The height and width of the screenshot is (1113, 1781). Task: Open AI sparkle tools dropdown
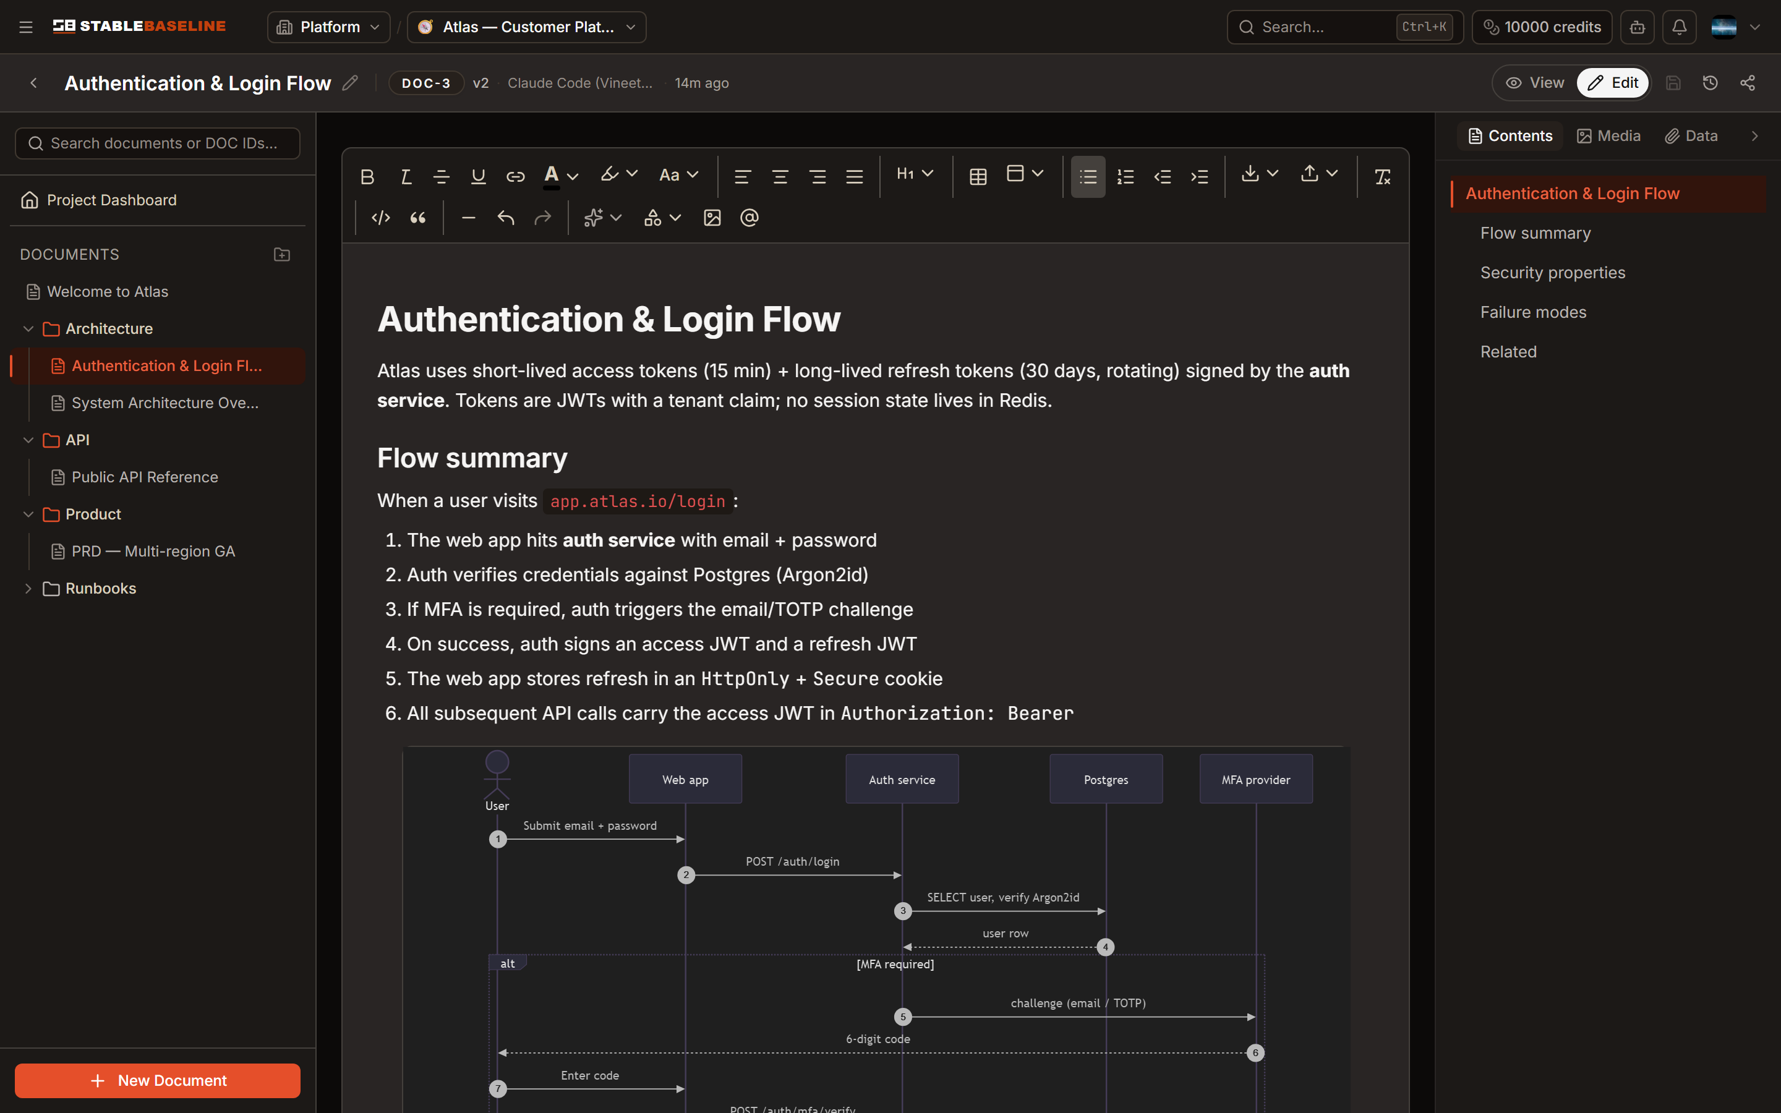[603, 218]
